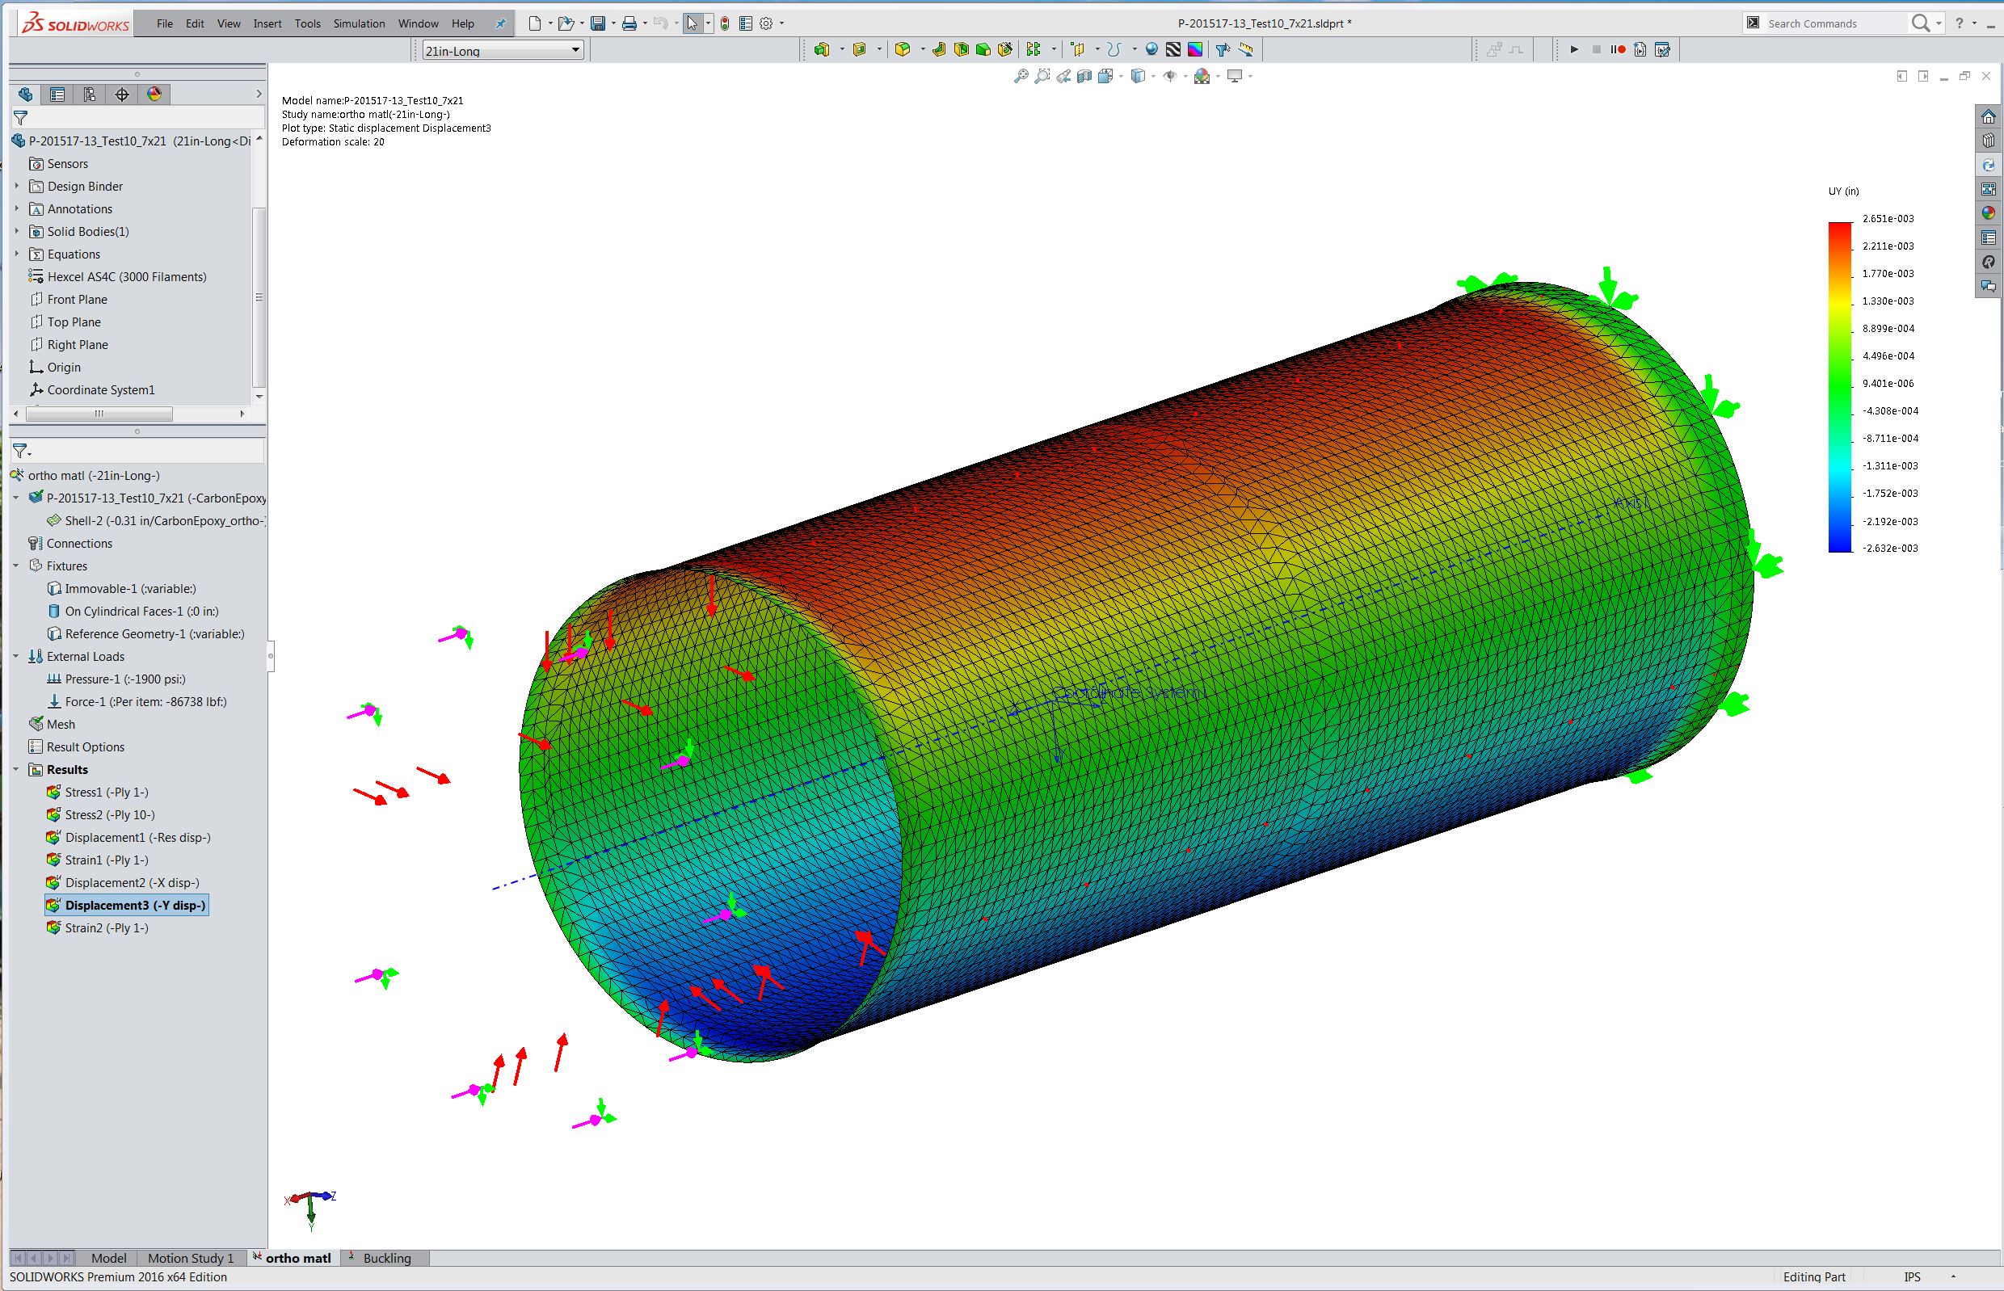Open the FeatureManager design tree tab
This screenshot has height=1291, width=2004.
pyautogui.click(x=25, y=94)
